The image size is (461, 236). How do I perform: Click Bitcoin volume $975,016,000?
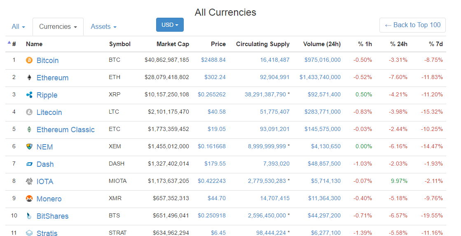[323, 60]
